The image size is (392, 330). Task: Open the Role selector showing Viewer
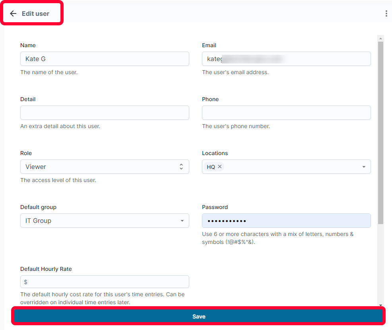pyautogui.click(x=105, y=167)
